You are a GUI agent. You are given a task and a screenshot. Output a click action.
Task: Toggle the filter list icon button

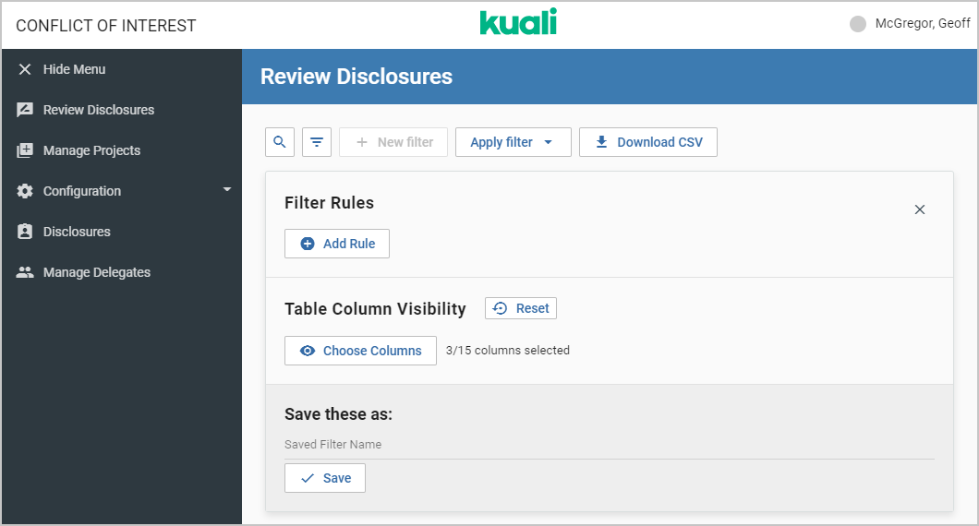tap(317, 142)
